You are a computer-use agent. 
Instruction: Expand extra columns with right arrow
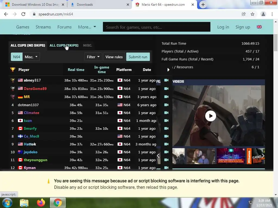click(168, 70)
